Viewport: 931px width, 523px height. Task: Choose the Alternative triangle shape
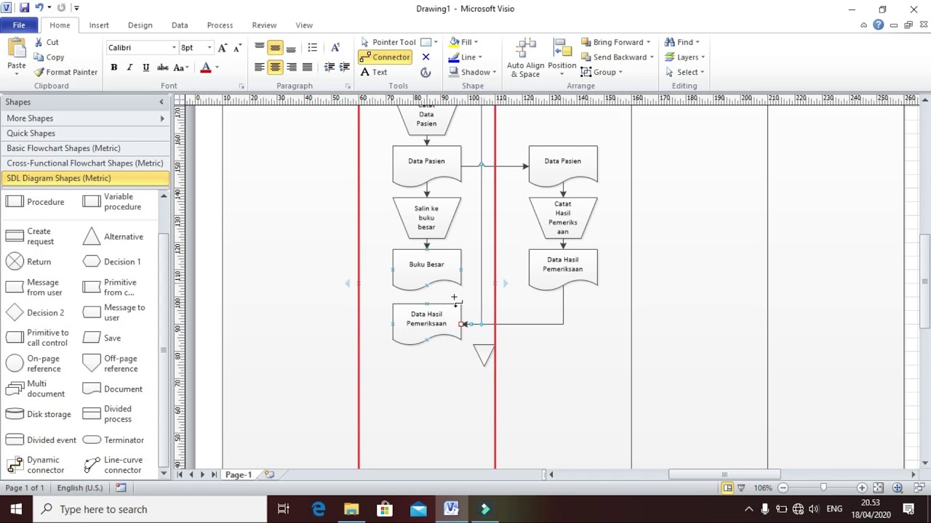point(113,236)
